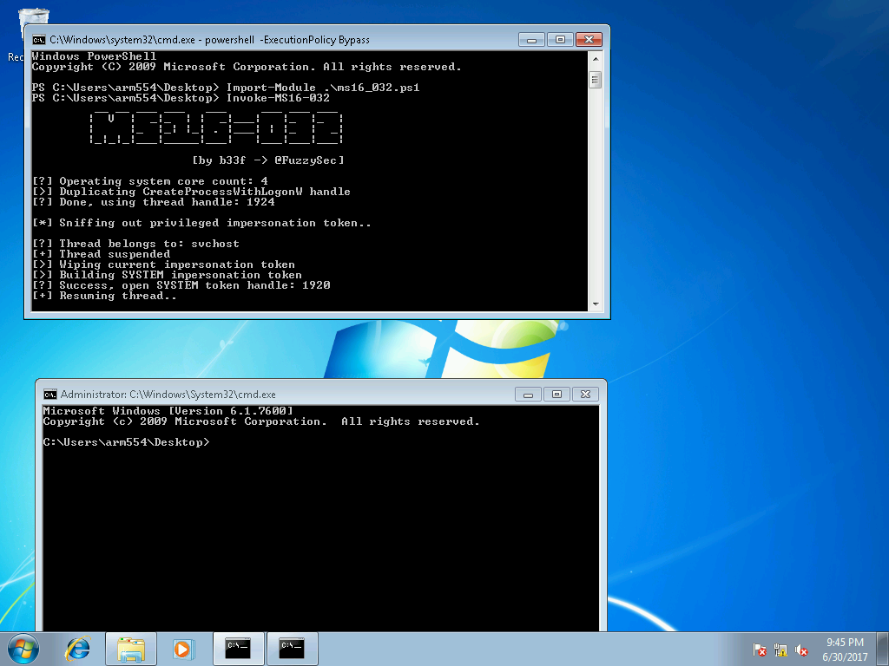
Task: Click 'C:\Users\arm554\Desktop>' prompt in Administrator window
Action: [127, 442]
